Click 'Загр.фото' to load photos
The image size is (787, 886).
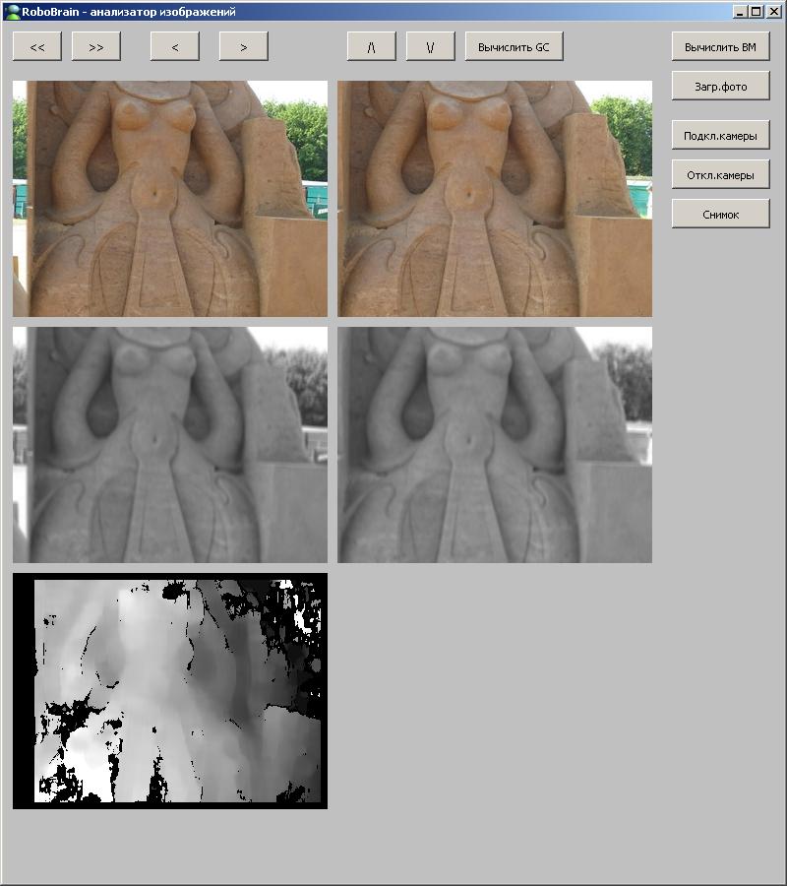(x=720, y=86)
